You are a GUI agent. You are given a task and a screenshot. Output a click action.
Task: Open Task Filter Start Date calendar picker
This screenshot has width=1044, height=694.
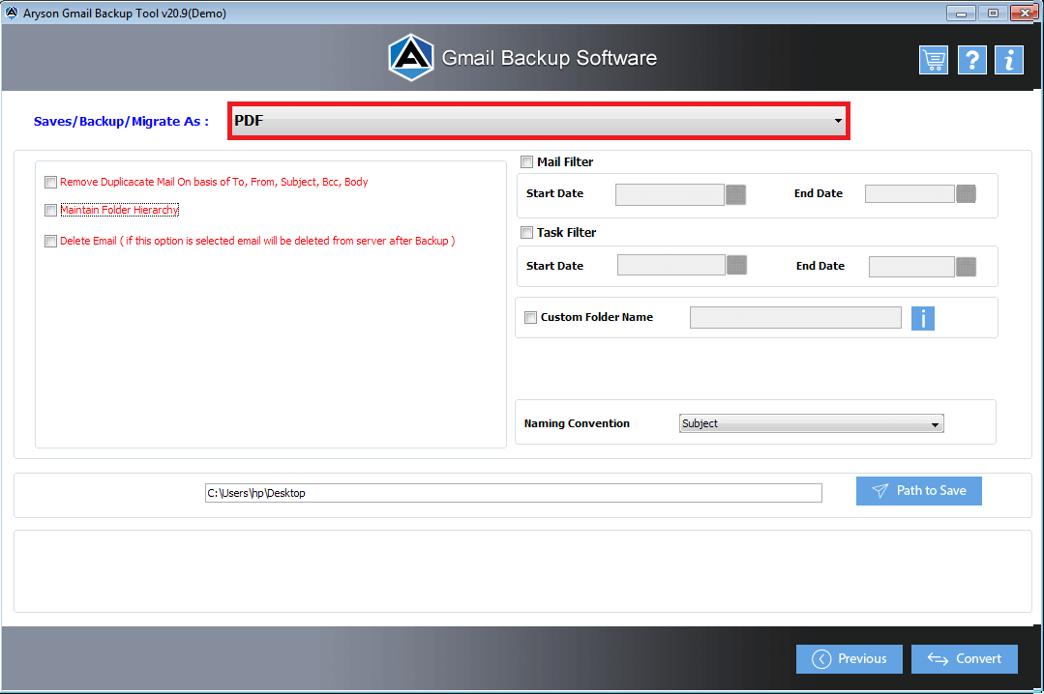(x=736, y=265)
